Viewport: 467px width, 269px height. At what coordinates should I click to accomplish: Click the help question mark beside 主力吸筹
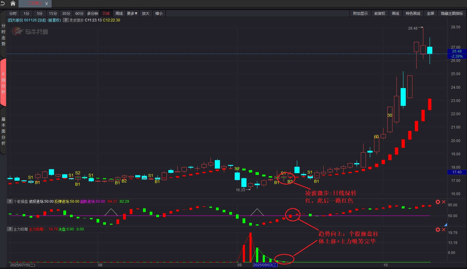[10, 229]
